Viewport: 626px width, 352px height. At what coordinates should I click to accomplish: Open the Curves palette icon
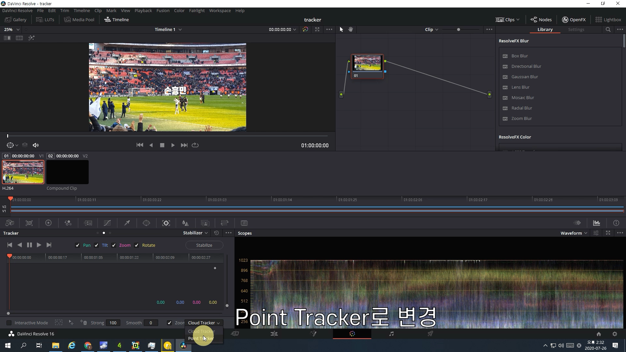107,223
